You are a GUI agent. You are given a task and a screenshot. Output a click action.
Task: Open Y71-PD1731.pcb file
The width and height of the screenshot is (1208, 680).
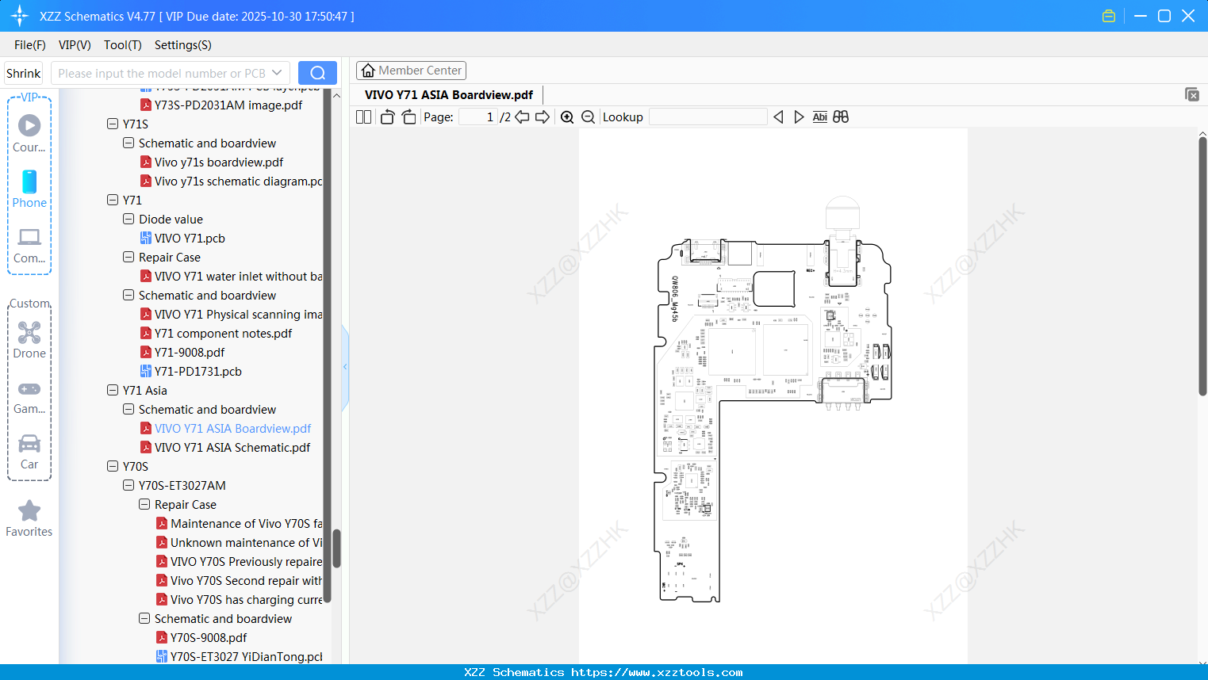(x=191, y=371)
